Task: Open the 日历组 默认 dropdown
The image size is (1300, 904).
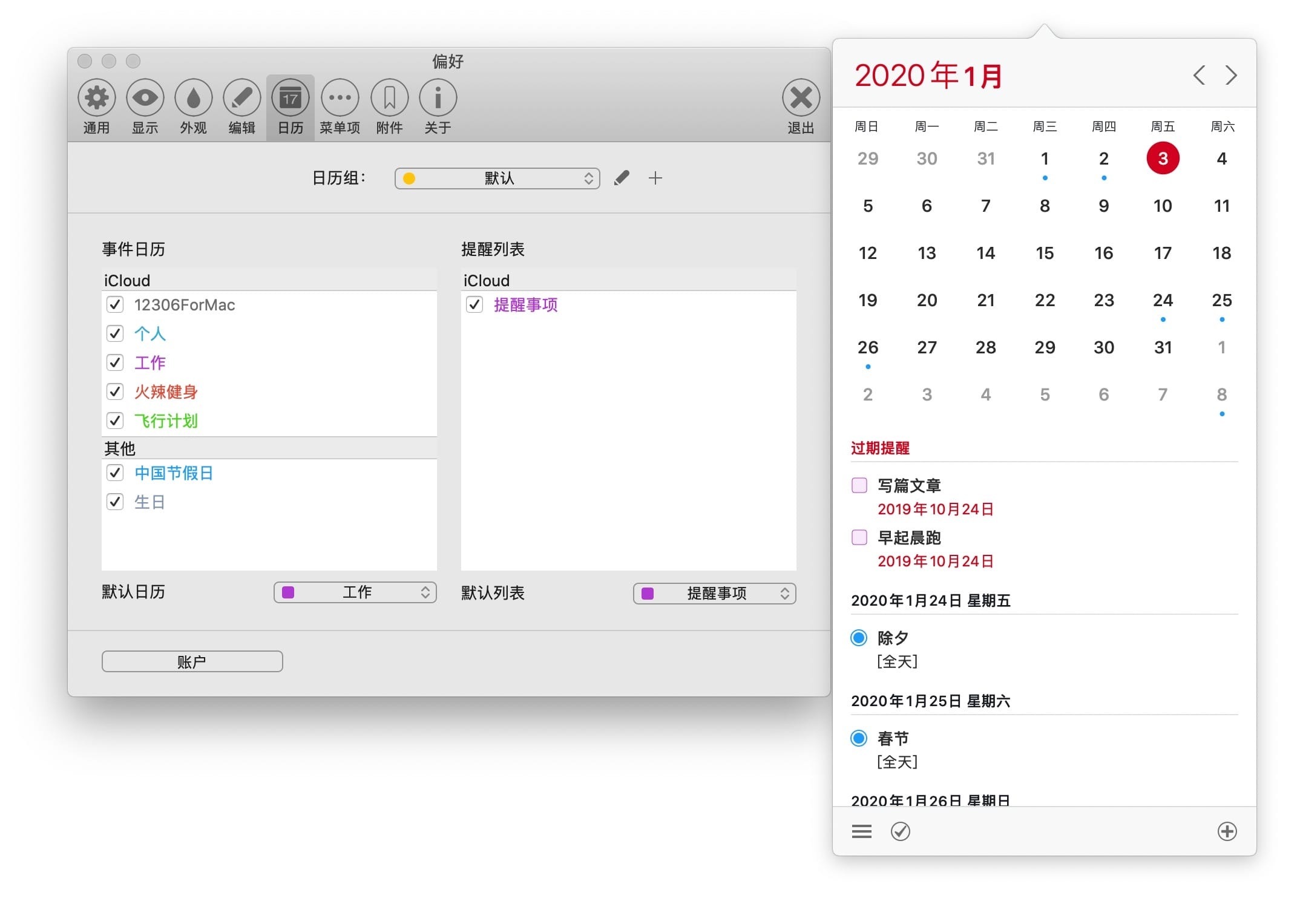Action: [497, 179]
